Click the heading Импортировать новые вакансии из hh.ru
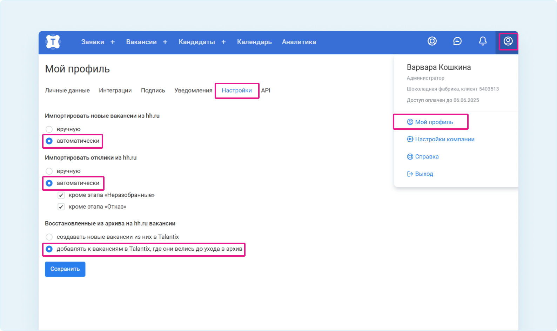 102,116
